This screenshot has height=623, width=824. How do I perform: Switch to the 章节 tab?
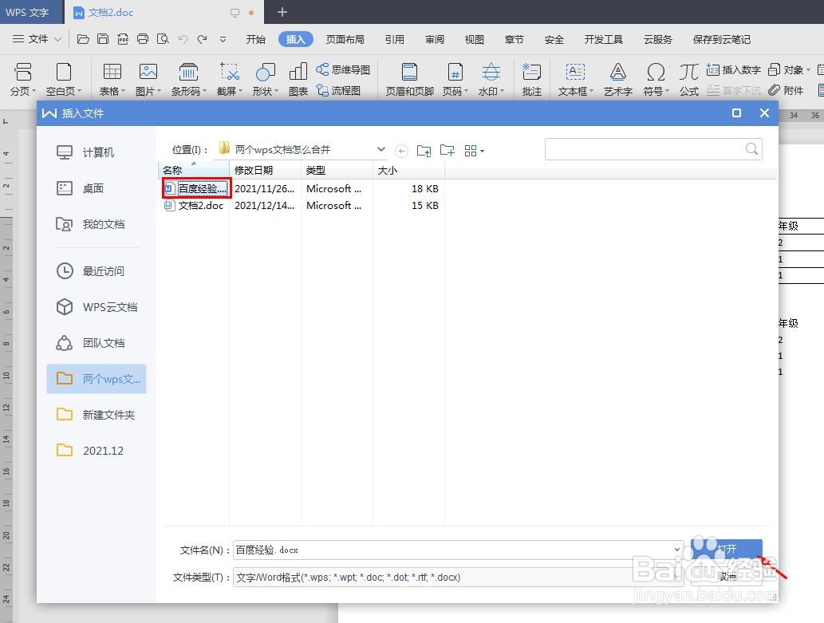click(514, 39)
